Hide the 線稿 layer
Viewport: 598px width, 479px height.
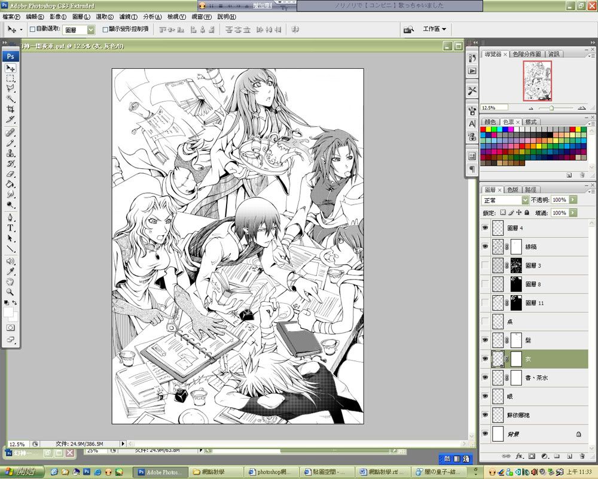coord(485,246)
